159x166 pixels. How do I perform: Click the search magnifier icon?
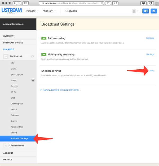(67, 11)
